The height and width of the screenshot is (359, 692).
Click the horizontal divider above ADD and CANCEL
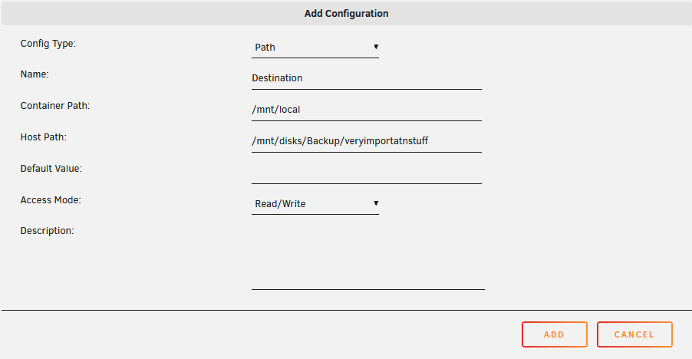346,310
